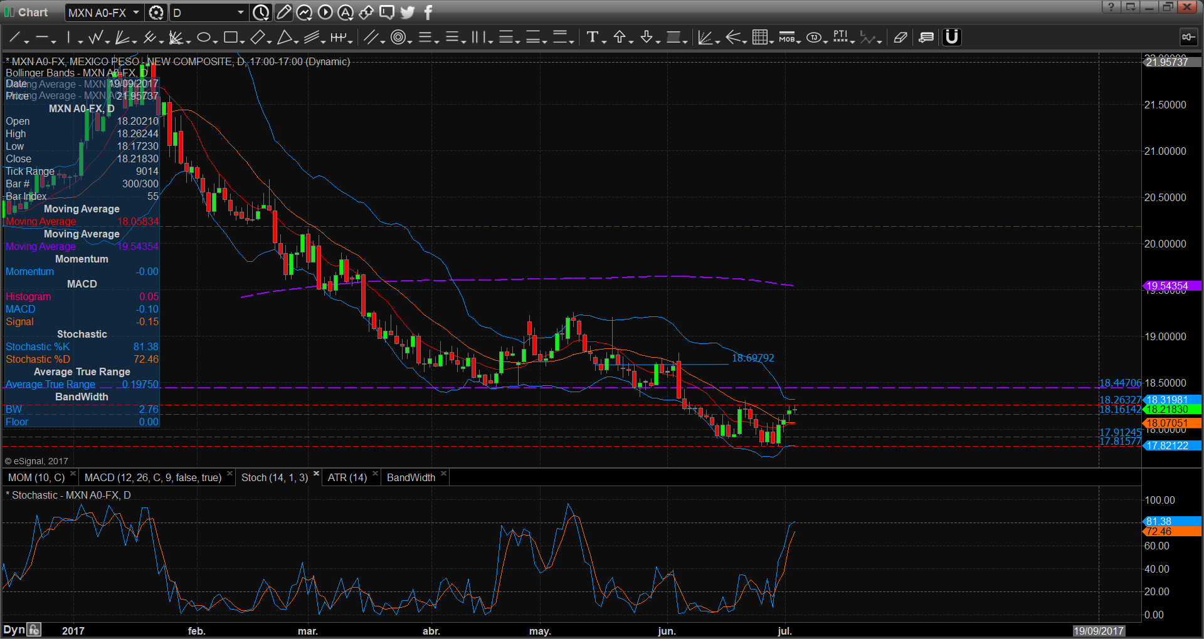Share the chart on Twitter
The image size is (1204, 639).
coord(408,13)
